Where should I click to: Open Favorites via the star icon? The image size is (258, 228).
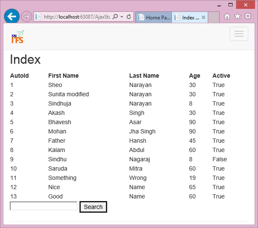click(237, 16)
